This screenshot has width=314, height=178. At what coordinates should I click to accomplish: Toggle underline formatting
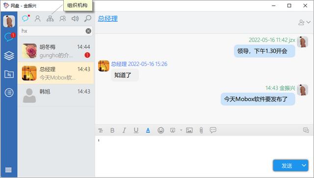point(136,130)
